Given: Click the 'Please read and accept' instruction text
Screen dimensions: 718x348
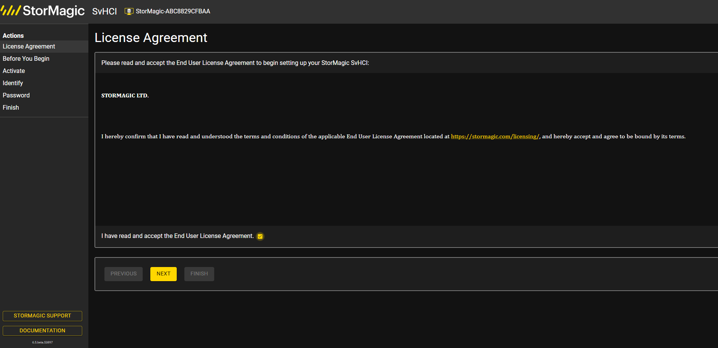Looking at the screenshot, I should [235, 63].
